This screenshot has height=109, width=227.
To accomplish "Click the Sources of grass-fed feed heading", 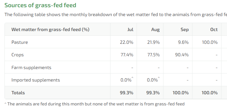I will click(40, 5).
